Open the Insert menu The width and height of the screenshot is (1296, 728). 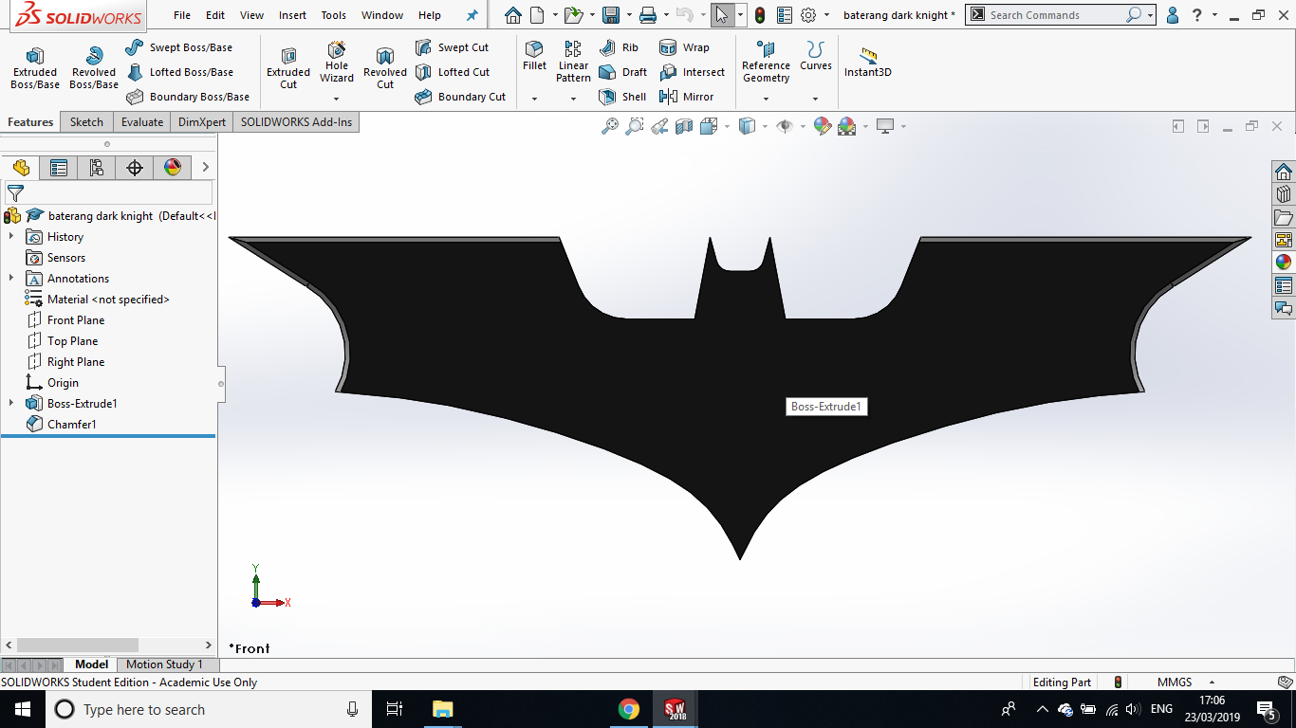coord(292,15)
